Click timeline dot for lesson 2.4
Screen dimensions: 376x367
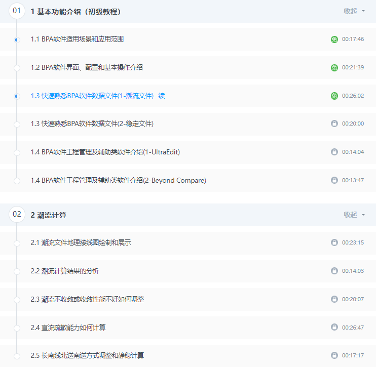point(17,328)
